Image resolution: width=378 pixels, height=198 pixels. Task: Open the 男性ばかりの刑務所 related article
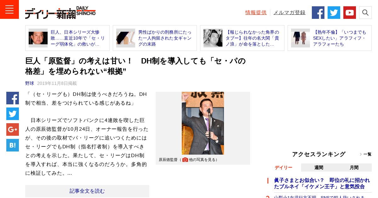165,38
